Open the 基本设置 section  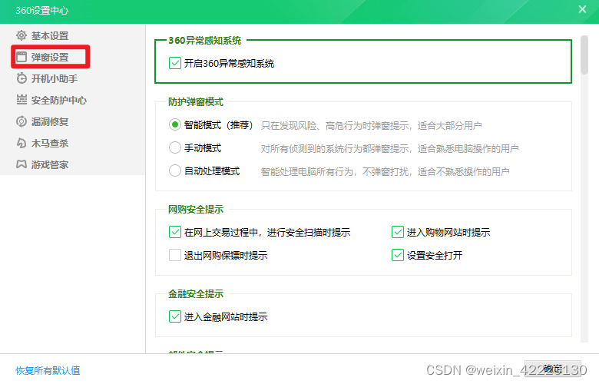tap(50, 35)
